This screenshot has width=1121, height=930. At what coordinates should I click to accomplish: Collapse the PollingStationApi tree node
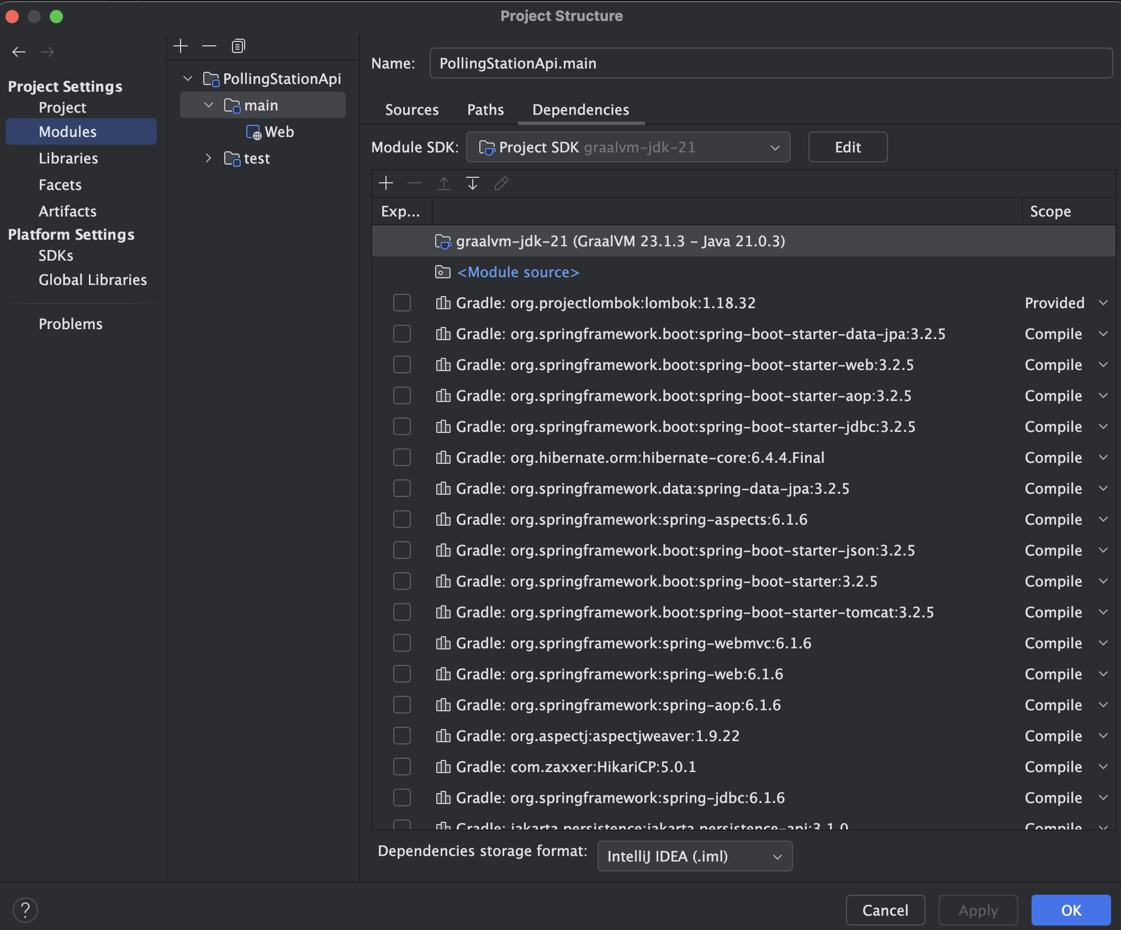click(x=188, y=79)
